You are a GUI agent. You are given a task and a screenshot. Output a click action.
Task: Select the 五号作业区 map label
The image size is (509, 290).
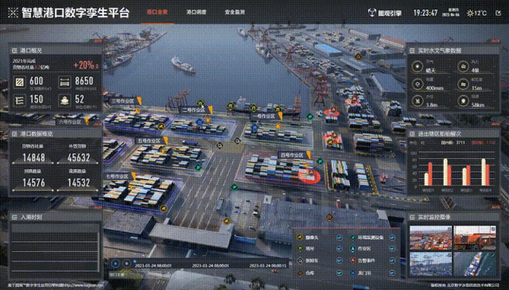[x=150, y=141]
